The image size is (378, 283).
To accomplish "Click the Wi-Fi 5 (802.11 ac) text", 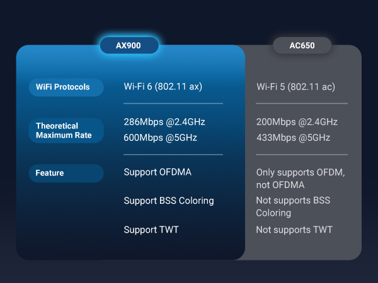I will click(x=295, y=87).
